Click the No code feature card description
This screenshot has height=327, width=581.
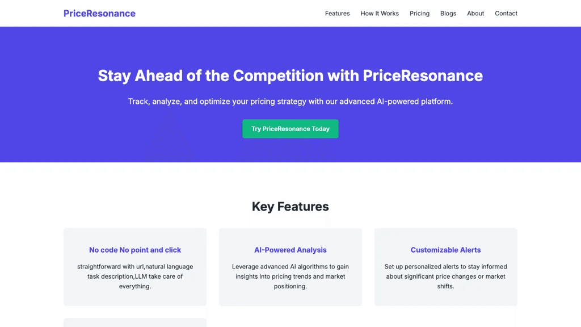pos(135,276)
